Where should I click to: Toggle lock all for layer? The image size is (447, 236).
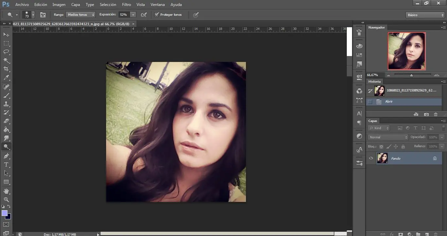click(x=403, y=147)
